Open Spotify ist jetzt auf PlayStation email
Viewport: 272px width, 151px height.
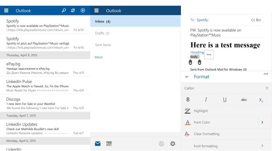(45, 43)
